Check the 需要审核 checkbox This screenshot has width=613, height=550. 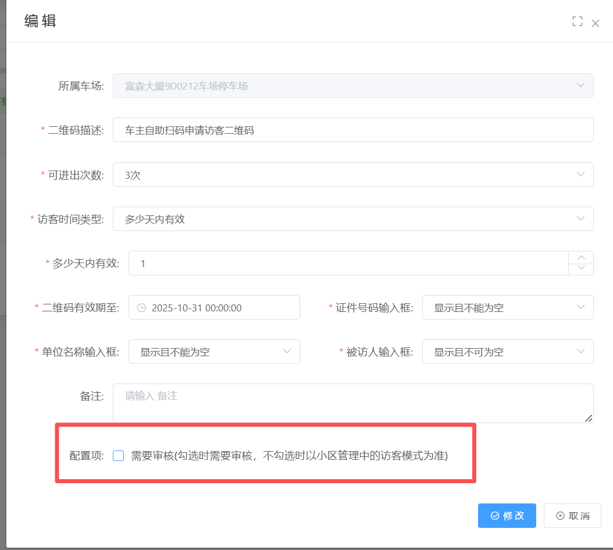(119, 456)
